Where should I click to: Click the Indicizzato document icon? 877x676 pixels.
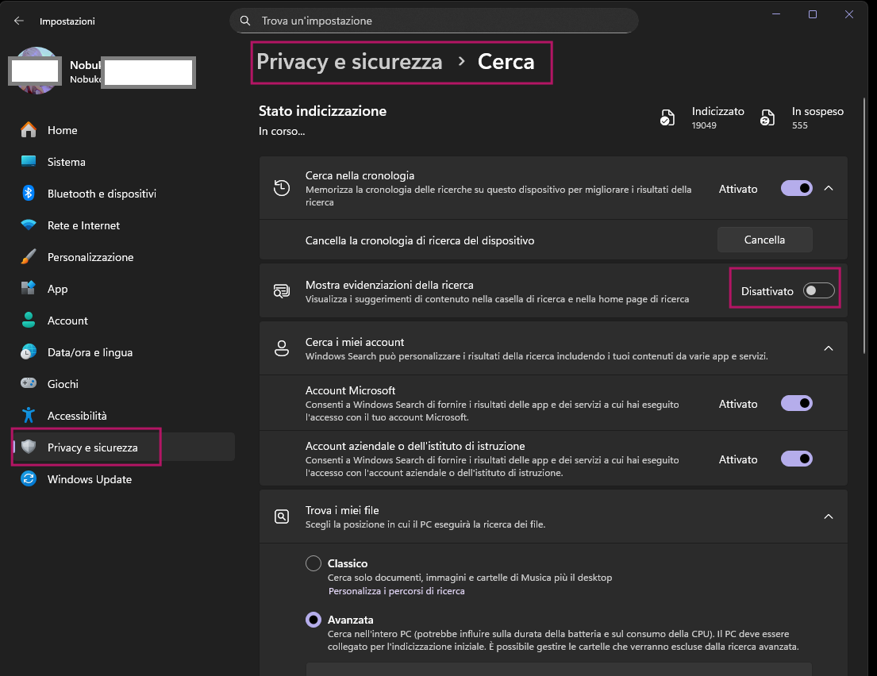[667, 117]
